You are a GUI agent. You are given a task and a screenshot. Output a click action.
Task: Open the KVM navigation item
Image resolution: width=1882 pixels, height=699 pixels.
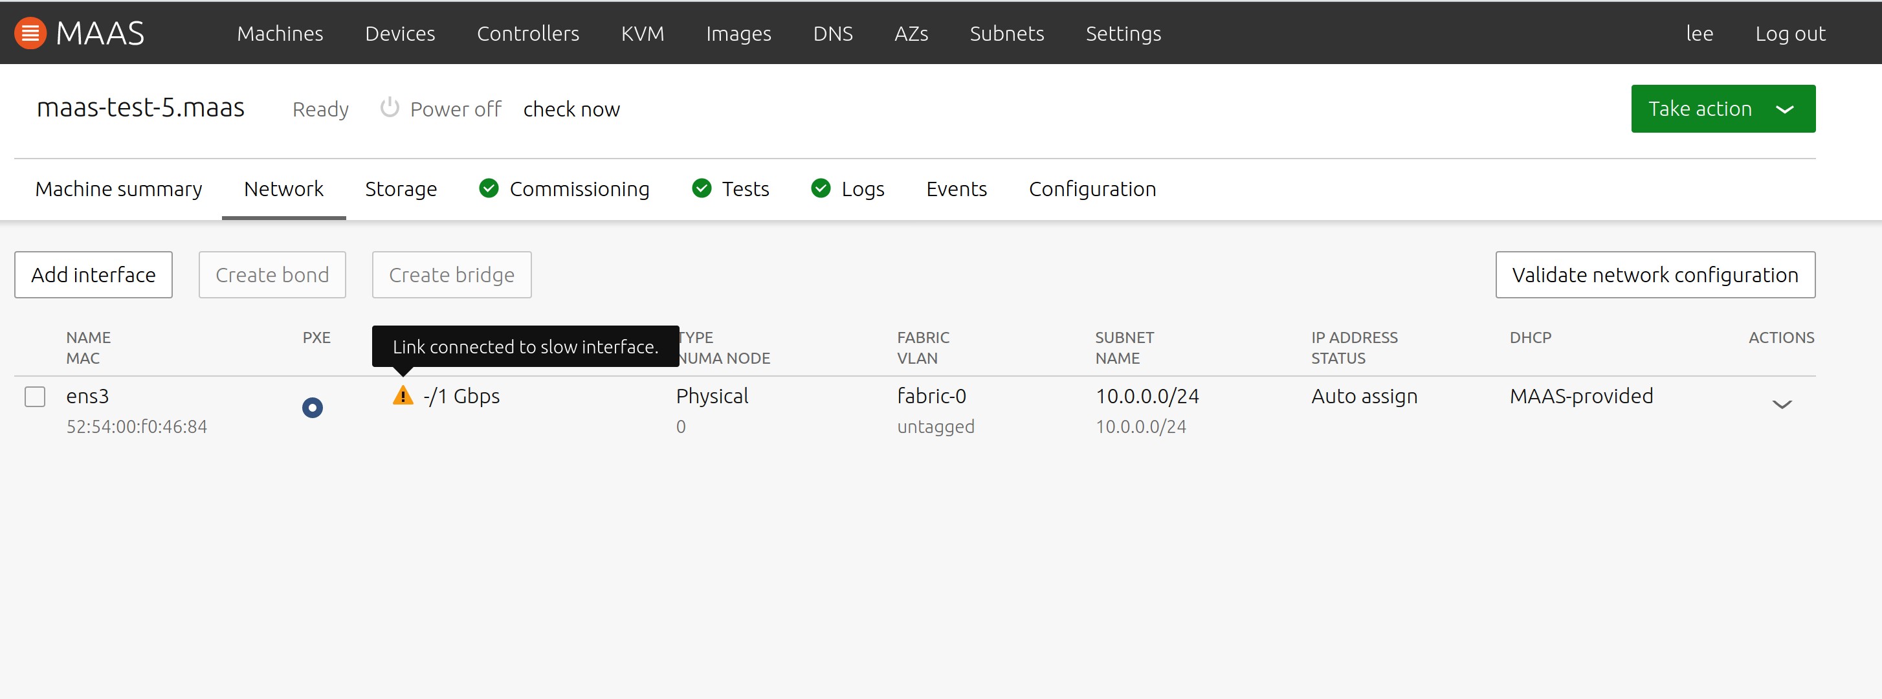coord(642,34)
